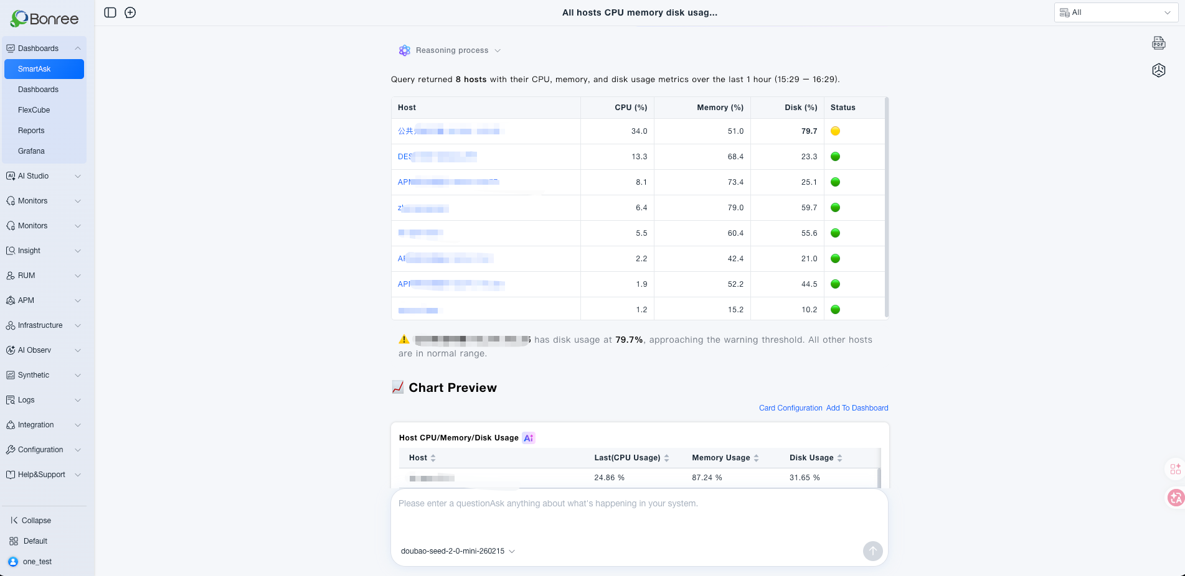Click the one_test user avatar
1185x576 pixels.
tap(13, 562)
